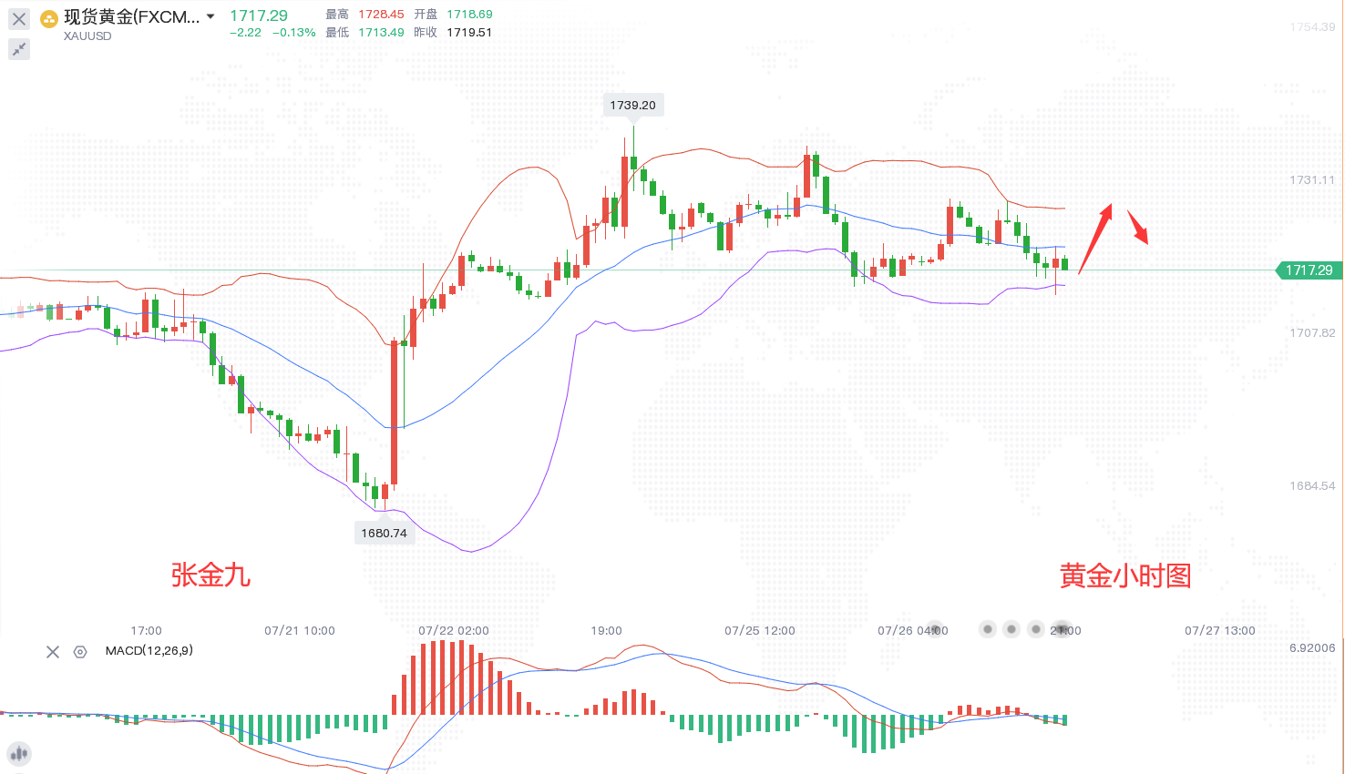Viewport: 1345px width, 774px height.
Task: Click the shrink arrows icon below the X
Action: (x=19, y=49)
